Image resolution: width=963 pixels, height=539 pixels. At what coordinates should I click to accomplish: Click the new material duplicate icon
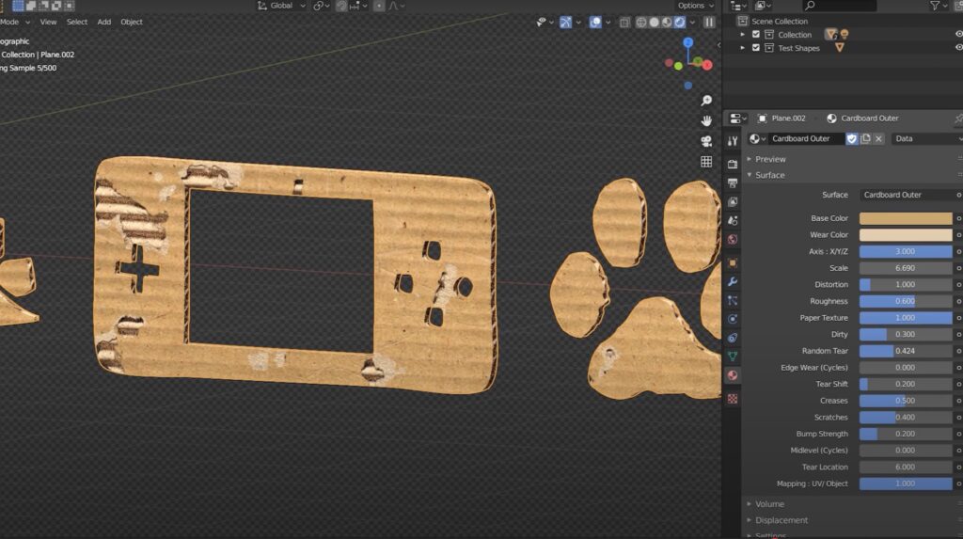[865, 138]
